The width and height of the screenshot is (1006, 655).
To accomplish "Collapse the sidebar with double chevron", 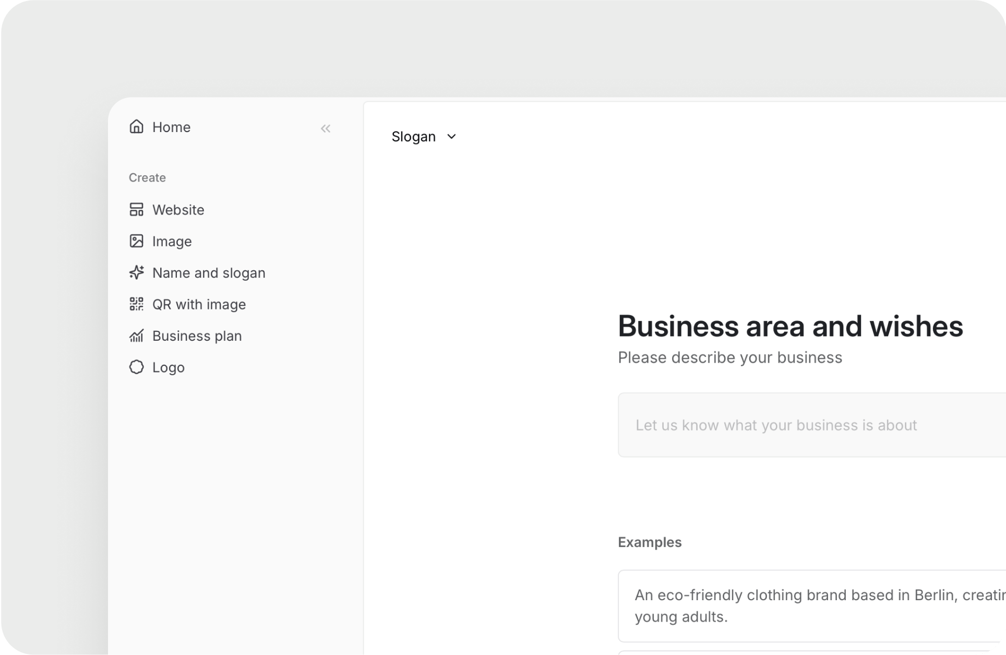I will pos(326,128).
